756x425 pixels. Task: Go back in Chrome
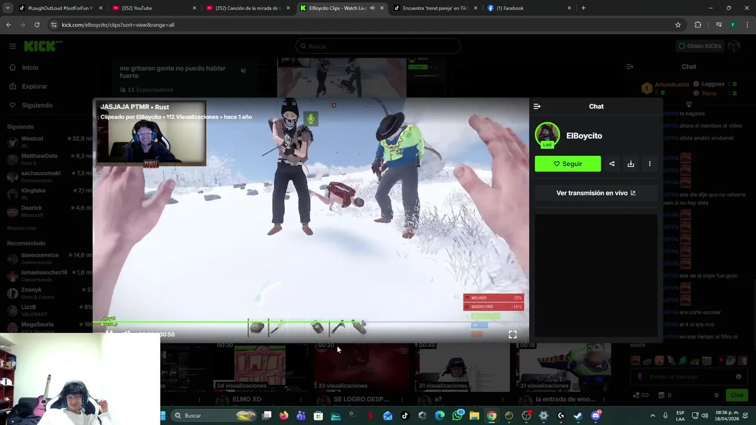(x=8, y=25)
